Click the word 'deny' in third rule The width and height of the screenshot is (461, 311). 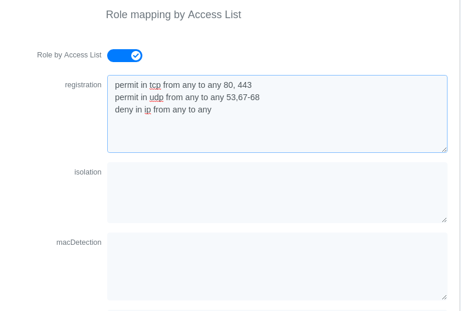[x=124, y=110]
